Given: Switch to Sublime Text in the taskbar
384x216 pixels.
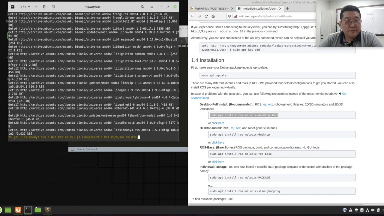Looking at the screenshot, I should 47,210.
